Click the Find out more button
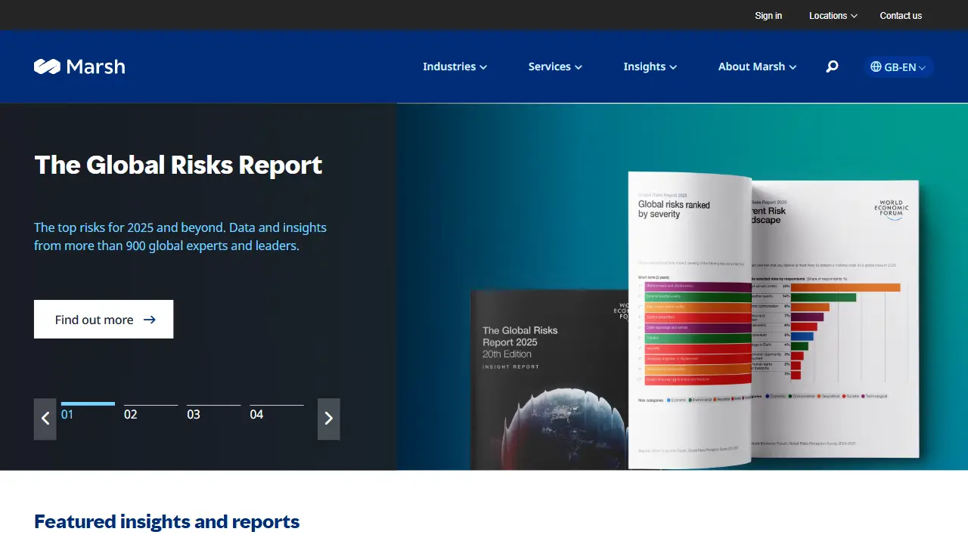 pyautogui.click(x=104, y=319)
